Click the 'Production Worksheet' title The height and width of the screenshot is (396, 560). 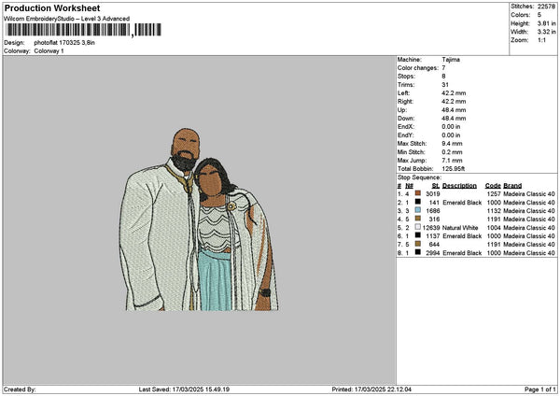coord(52,8)
